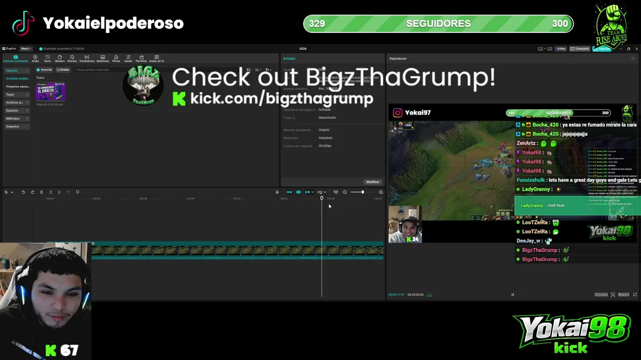641x360 pixels.
Task: Click the keyboard shortcuts icon in title bar
Action: (x=550, y=48)
